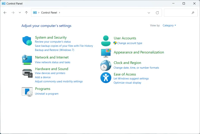Open View network status and tasks

(x=53, y=62)
